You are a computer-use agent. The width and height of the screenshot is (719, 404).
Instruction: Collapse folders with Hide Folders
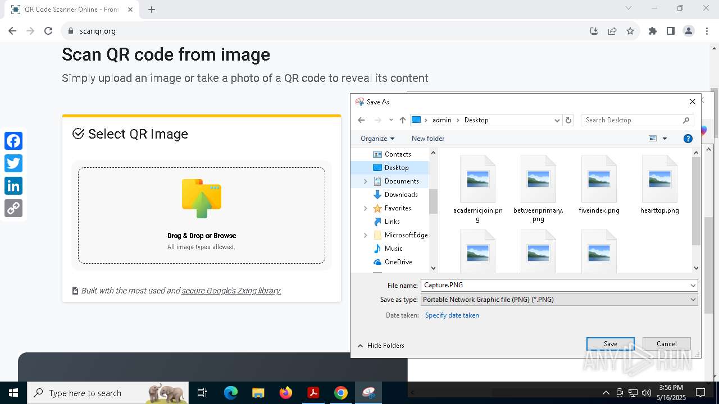(x=381, y=346)
